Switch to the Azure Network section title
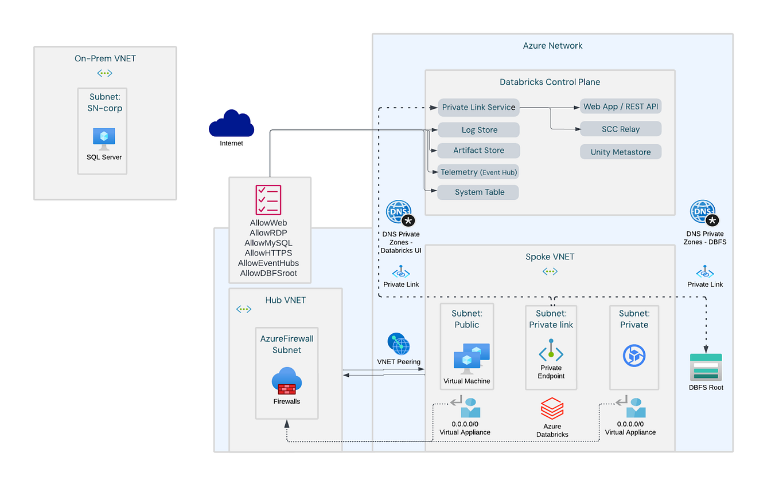 (x=552, y=45)
